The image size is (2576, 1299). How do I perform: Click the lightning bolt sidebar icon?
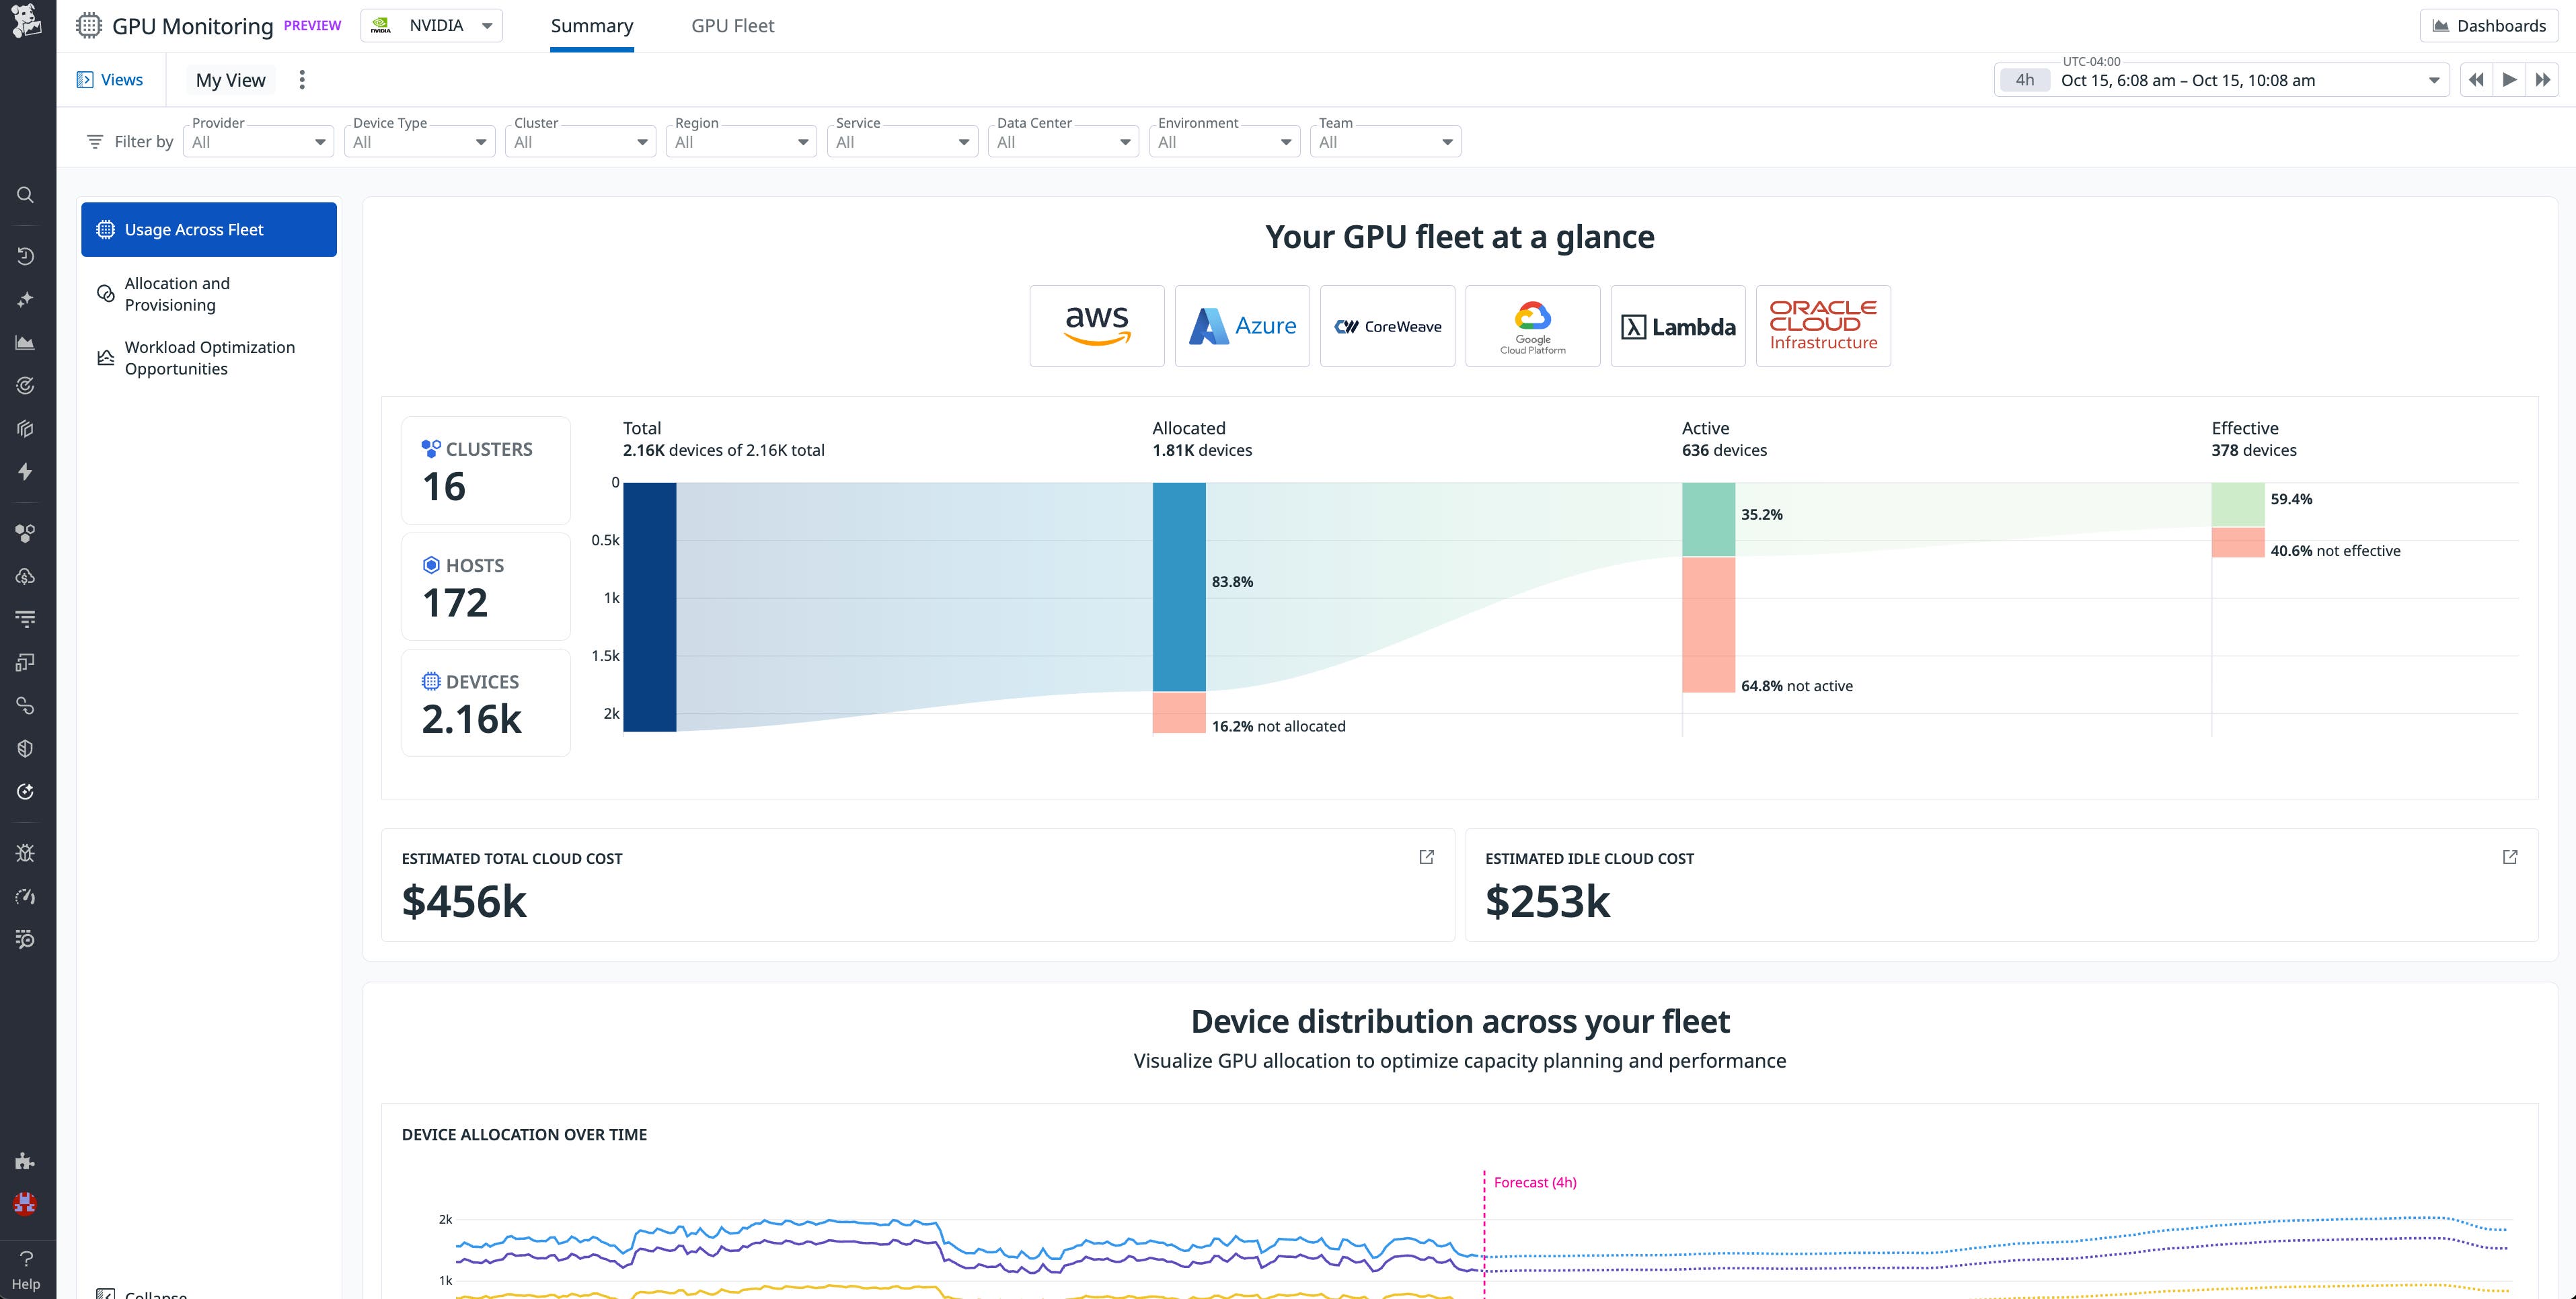click(x=26, y=471)
